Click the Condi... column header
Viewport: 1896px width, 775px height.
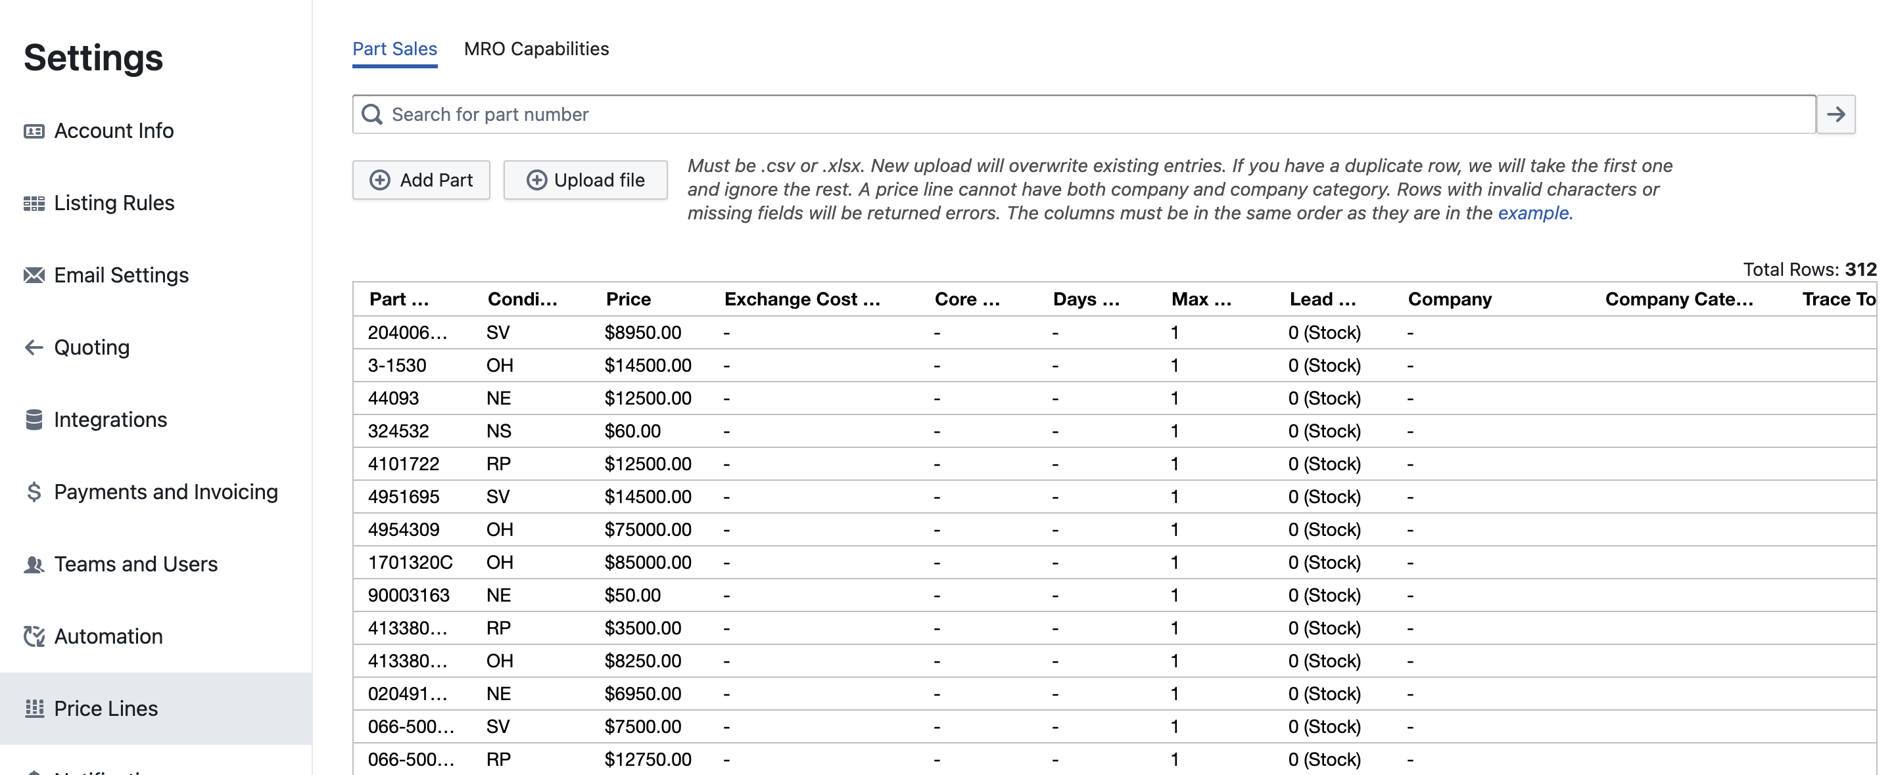pyautogui.click(x=523, y=299)
